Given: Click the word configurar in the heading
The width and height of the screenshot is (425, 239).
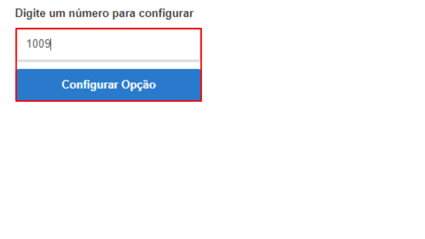Looking at the screenshot, I should click(x=166, y=14).
